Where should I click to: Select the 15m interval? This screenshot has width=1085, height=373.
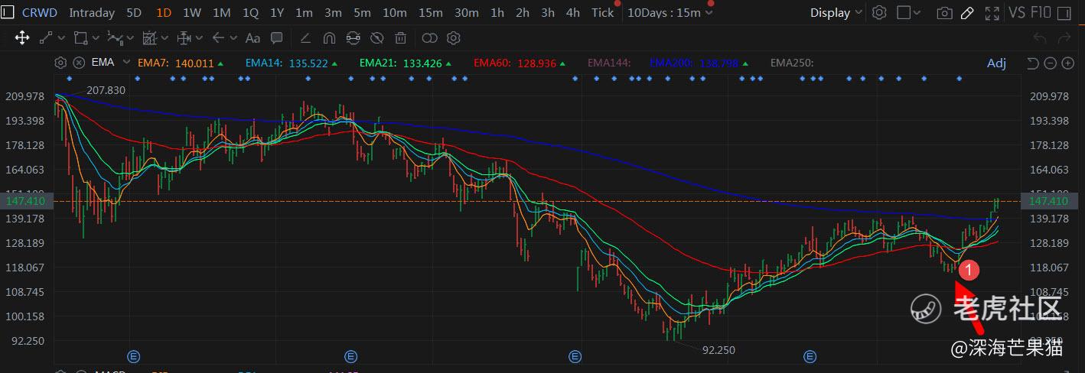pyautogui.click(x=431, y=12)
